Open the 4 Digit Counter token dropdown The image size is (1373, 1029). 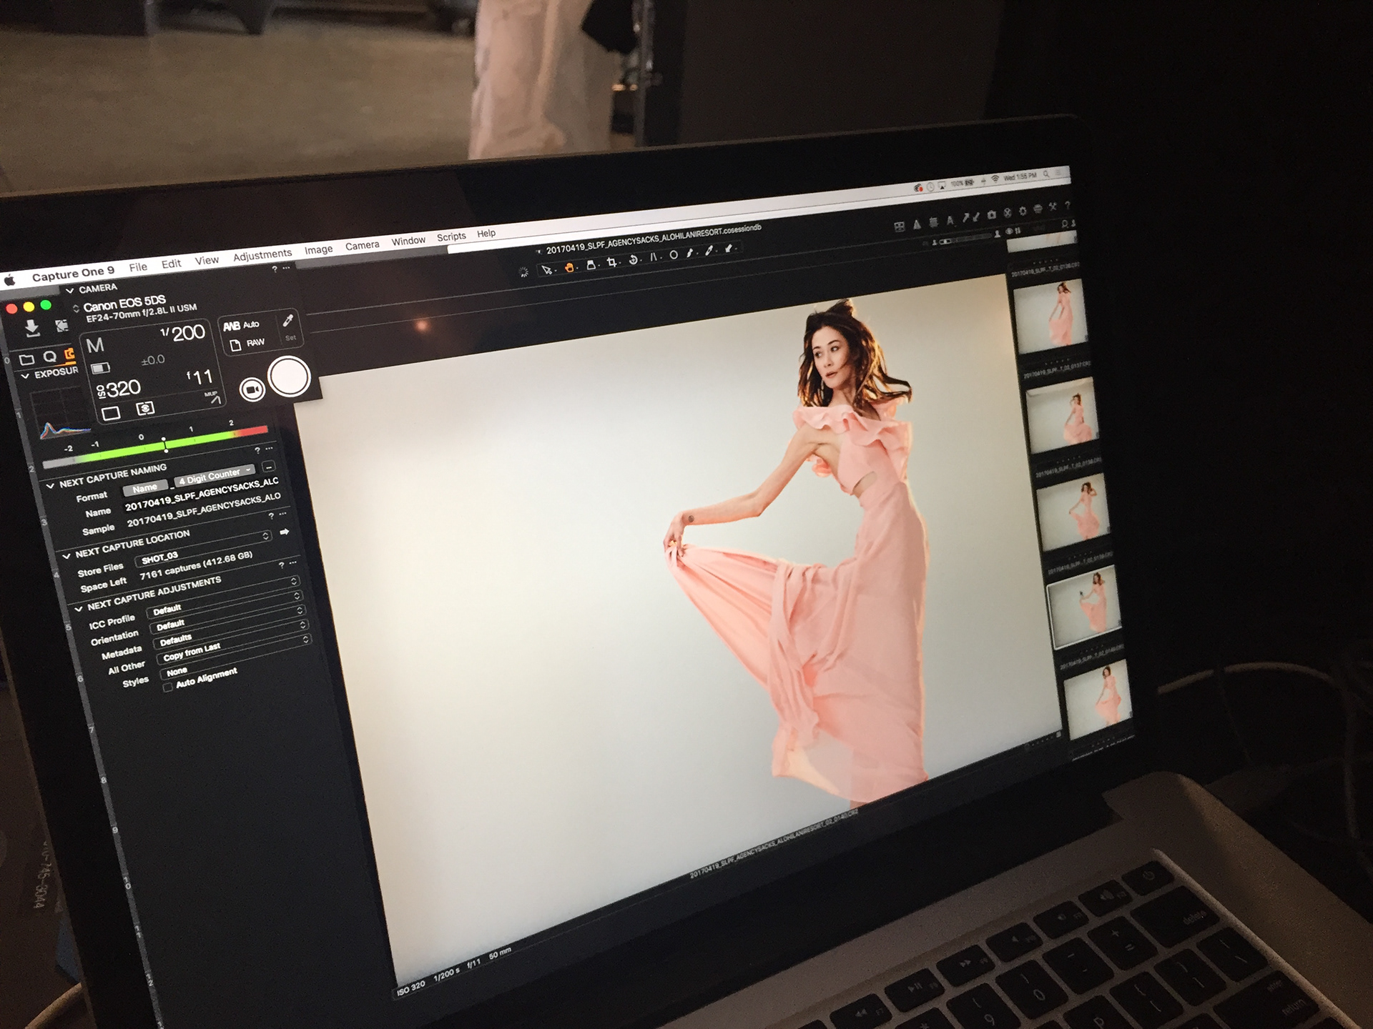[216, 475]
